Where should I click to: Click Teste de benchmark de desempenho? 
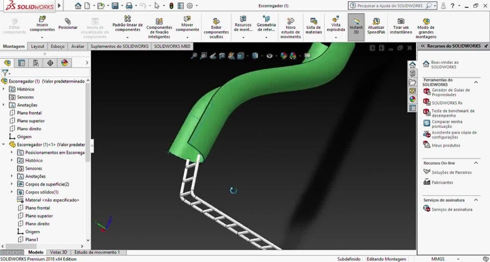[x=453, y=113]
